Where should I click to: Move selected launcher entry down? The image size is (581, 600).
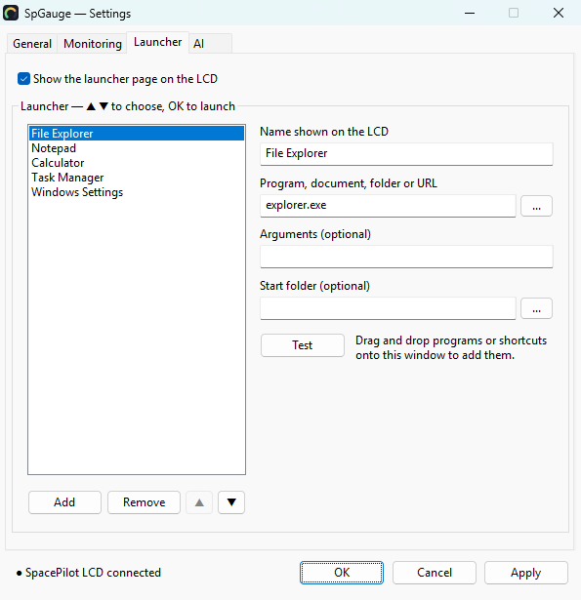[x=231, y=502]
